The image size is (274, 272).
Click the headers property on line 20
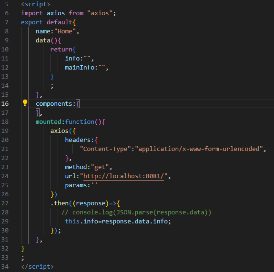(x=78, y=140)
